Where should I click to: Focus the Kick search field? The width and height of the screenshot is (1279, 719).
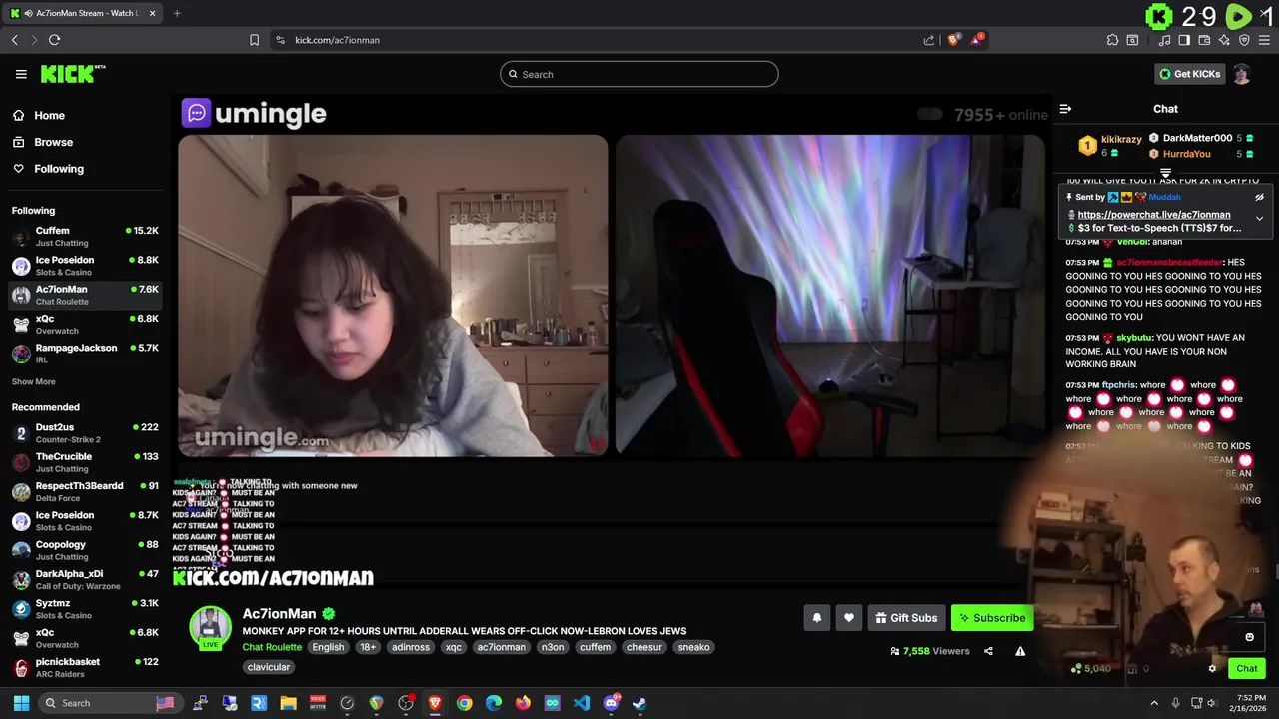pos(639,74)
